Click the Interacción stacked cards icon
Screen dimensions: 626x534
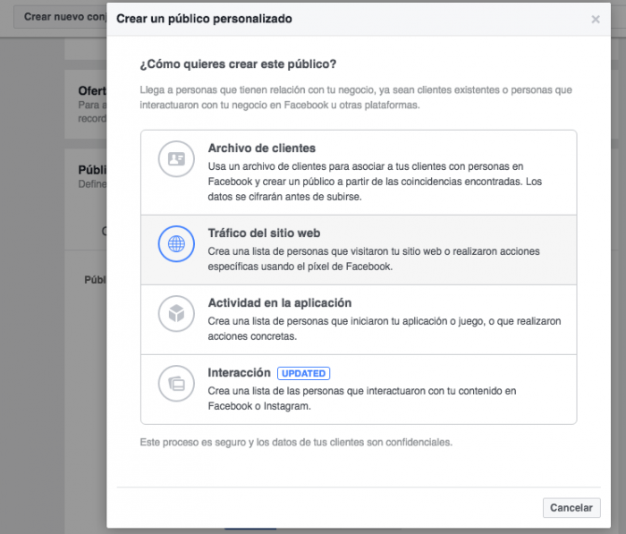pos(176,384)
